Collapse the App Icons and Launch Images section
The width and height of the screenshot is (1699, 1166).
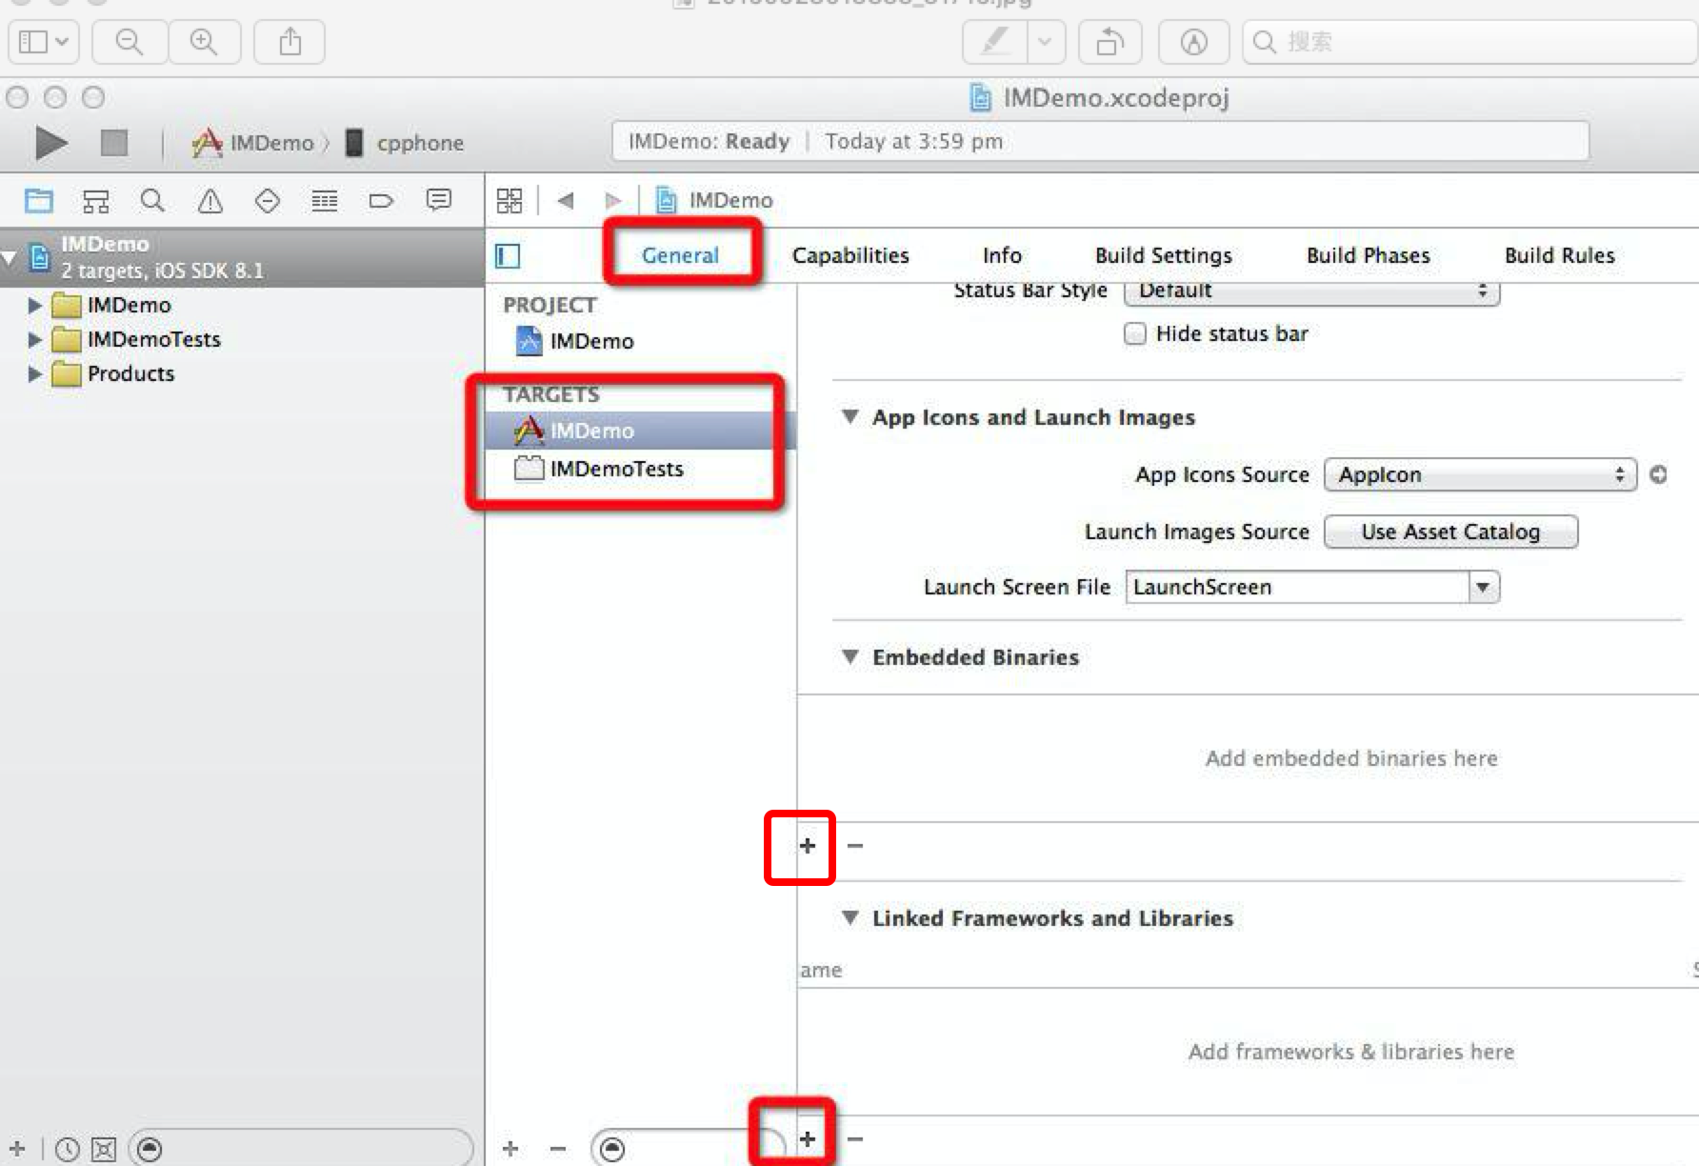850,416
